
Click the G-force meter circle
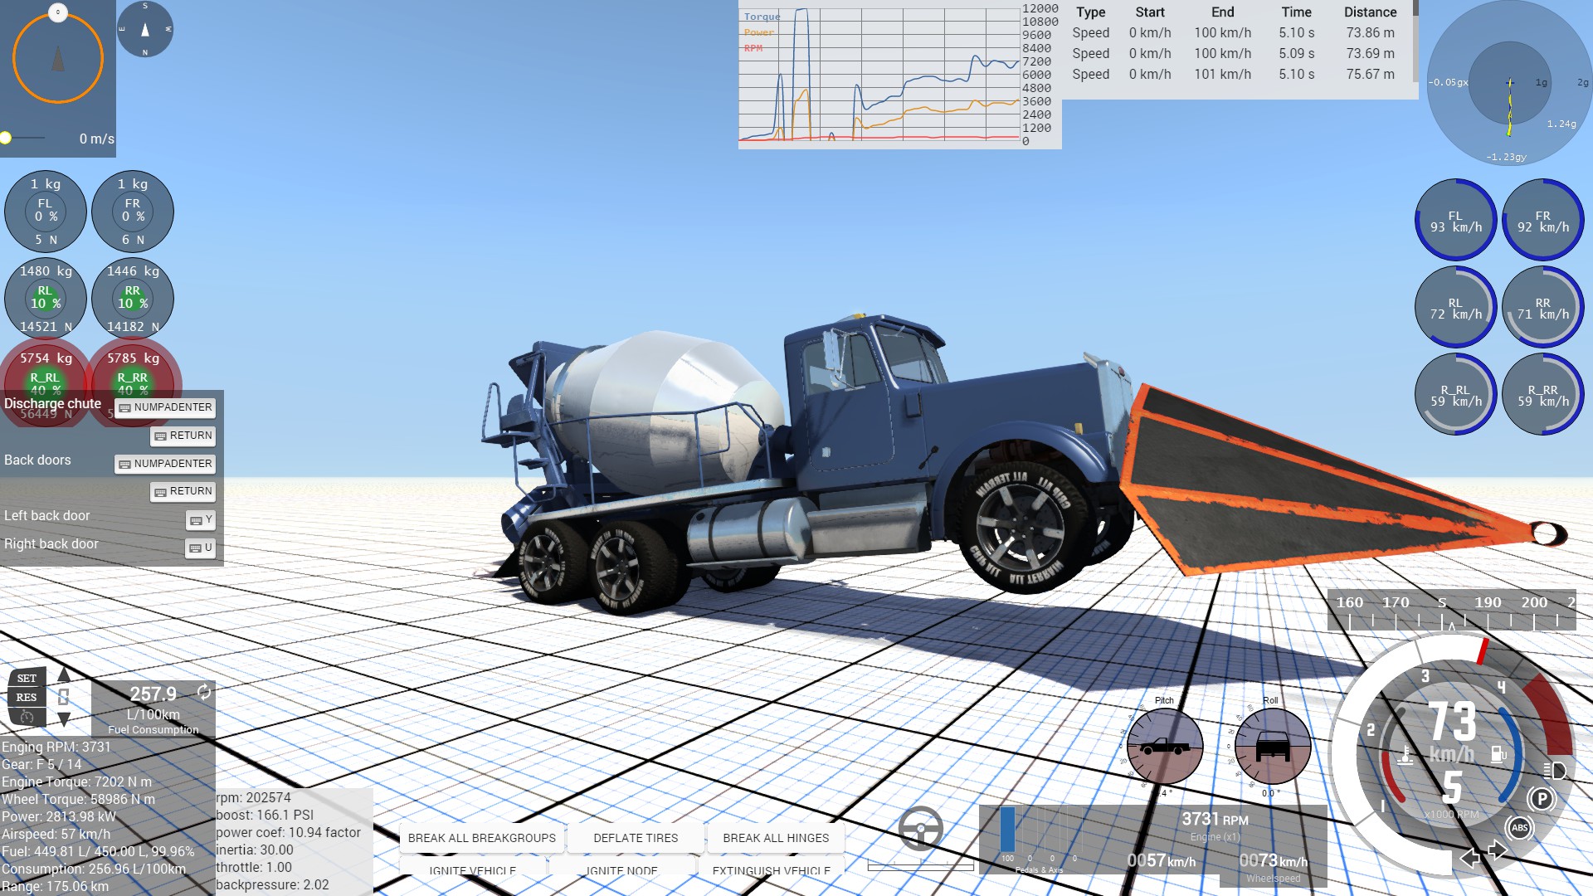click(x=1509, y=83)
